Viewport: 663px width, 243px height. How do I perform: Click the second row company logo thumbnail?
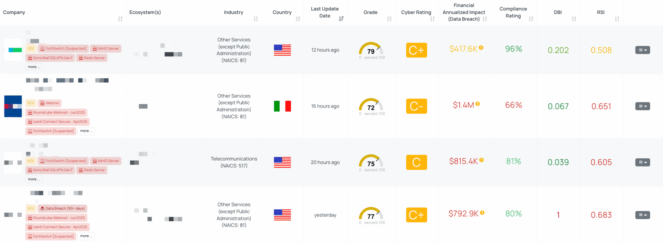(x=13, y=106)
